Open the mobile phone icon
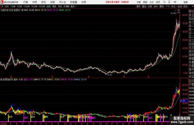194x125 pixels. coord(169,2)
